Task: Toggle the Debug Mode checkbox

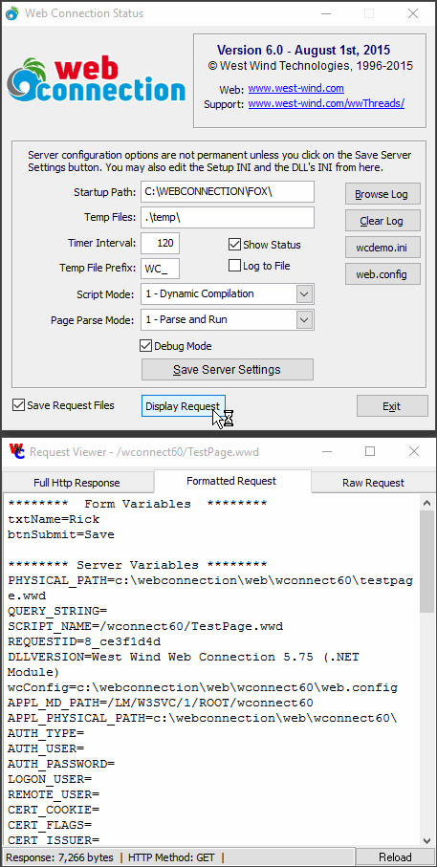Action: pos(146,346)
